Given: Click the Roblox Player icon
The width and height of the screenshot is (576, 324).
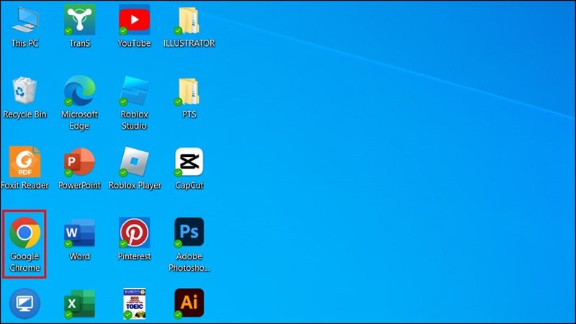Looking at the screenshot, I should click(x=134, y=162).
